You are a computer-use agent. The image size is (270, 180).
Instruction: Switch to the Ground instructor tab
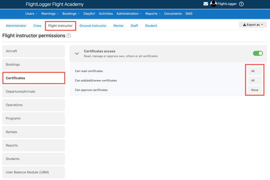click(93, 26)
